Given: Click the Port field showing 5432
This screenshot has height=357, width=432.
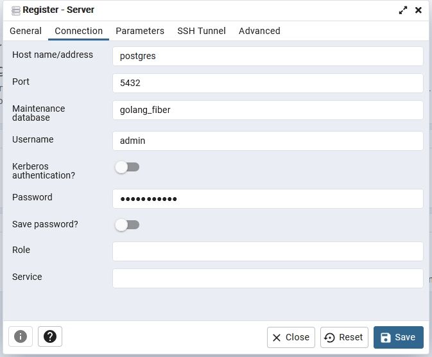Looking at the screenshot, I should [268, 83].
